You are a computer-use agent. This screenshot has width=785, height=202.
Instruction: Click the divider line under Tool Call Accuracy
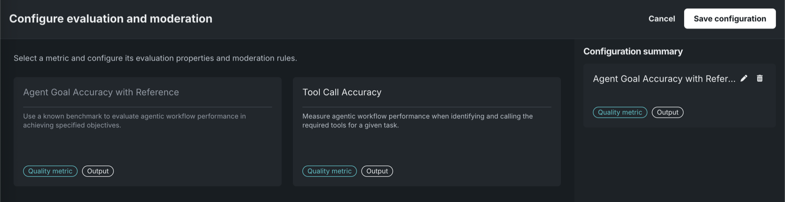pos(426,107)
